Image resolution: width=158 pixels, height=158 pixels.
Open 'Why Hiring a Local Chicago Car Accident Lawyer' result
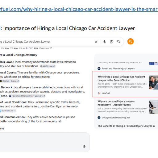(121, 78)
